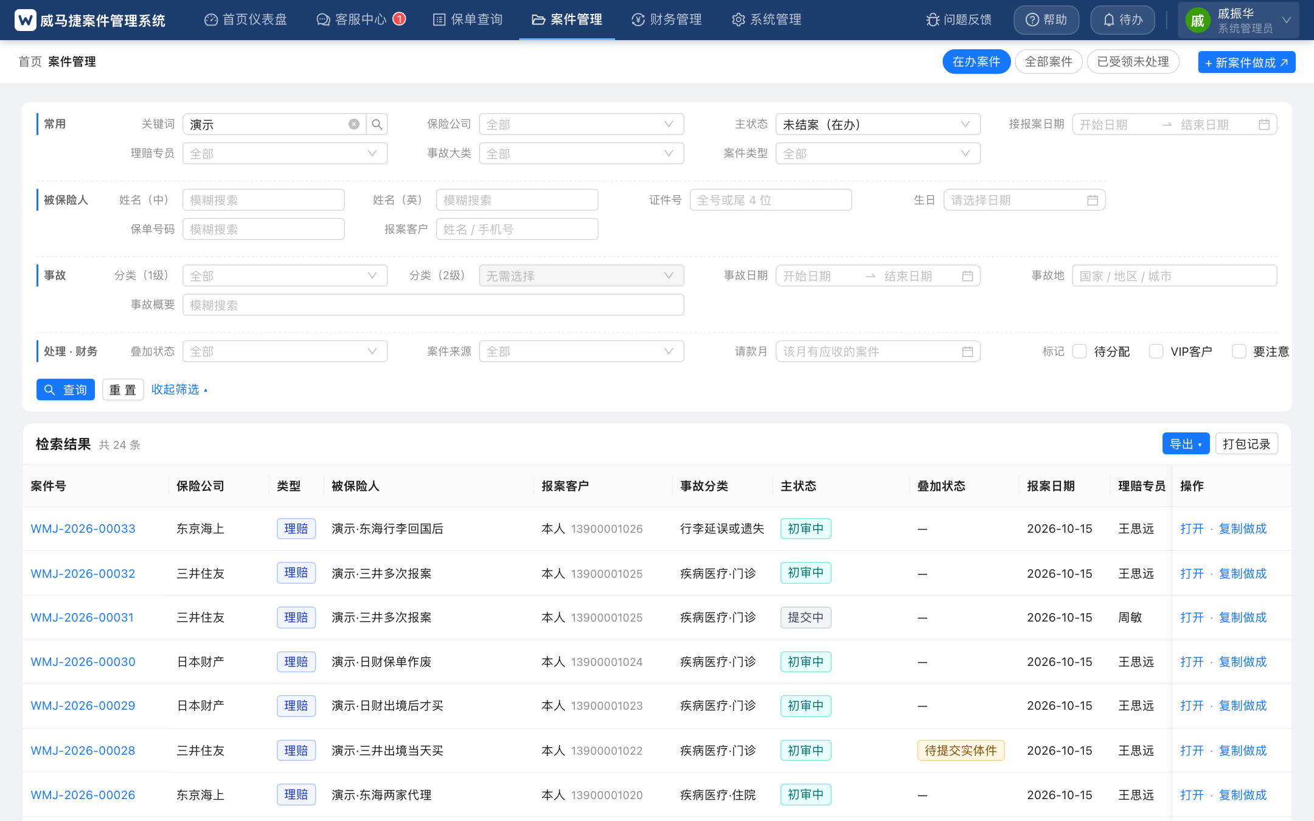1314x821 pixels.
Task: Switch to the 全部案件 tab
Action: pos(1049,61)
